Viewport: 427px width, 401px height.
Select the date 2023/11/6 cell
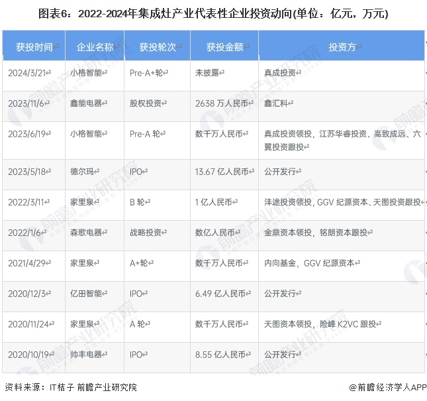point(34,106)
